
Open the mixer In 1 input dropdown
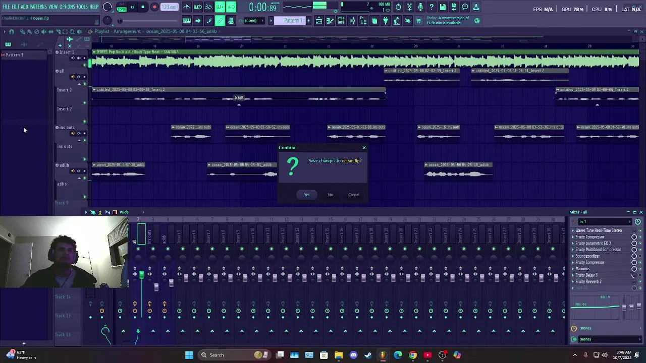(605, 221)
